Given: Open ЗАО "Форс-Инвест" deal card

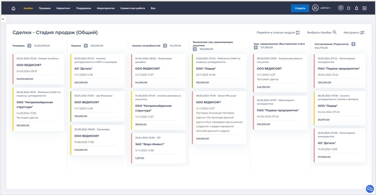Looking at the screenshot, I should (150, 144).
